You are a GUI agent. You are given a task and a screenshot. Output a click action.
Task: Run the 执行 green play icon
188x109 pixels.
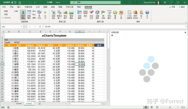45,12
